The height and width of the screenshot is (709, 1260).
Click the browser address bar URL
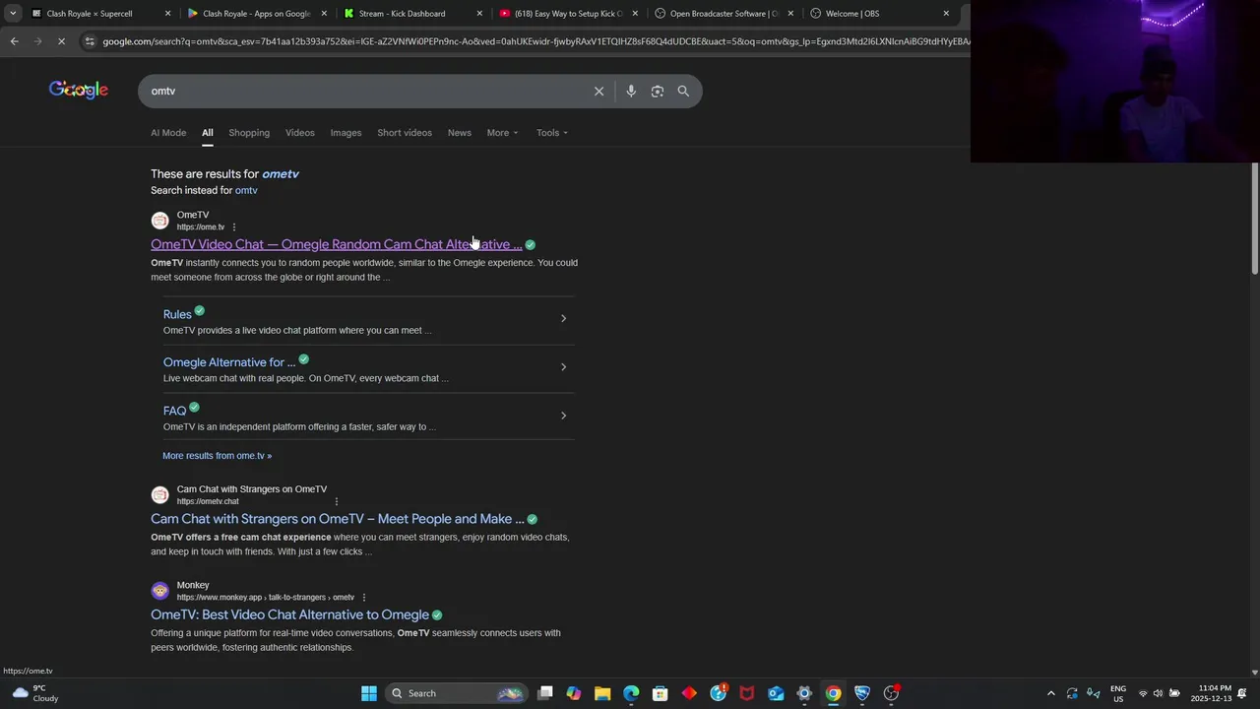[x=536, y=41]
